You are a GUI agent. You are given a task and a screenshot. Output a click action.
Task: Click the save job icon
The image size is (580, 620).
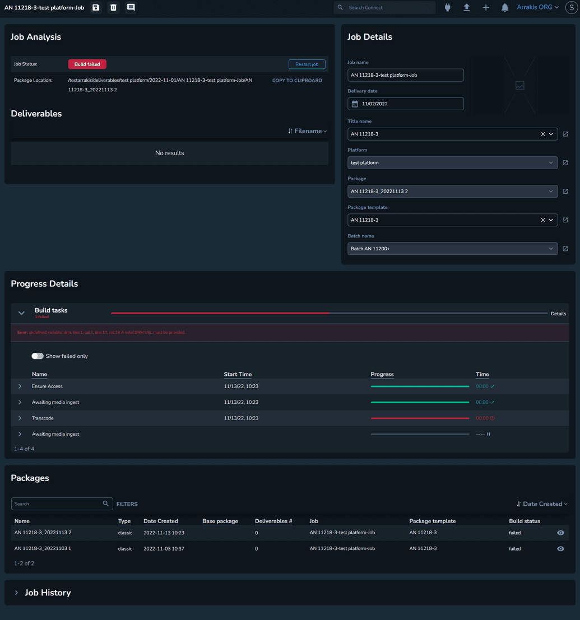(96, 7)
